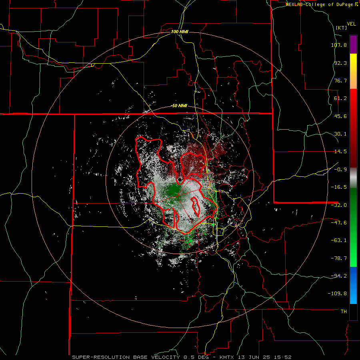Screen dimensions: 360x360
Task: Click the 61.2 legend value
Action: click(340, 98)
